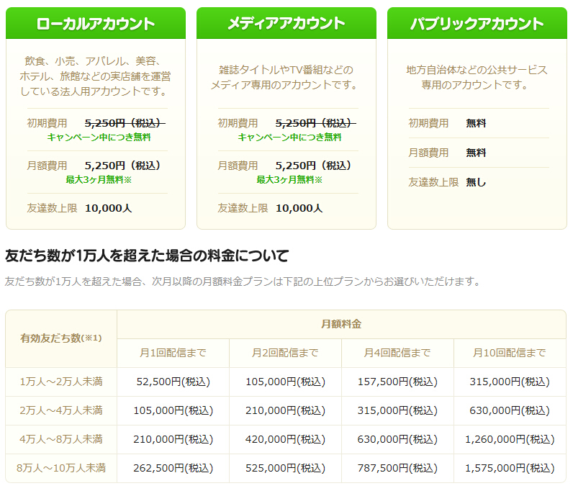Click 最大3ヶ月無料※ in the メディアアカウント card
Viewport: 573px width, 491px height.
pyautogui.click(x=289, y=179)
